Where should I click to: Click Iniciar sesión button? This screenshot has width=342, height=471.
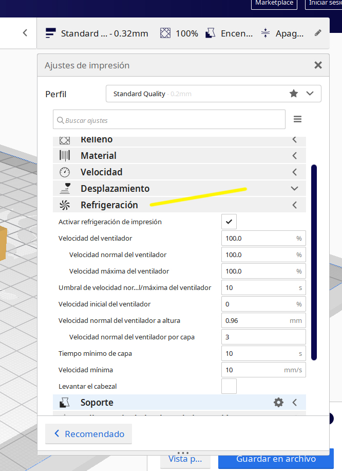(x=324, y=3)
